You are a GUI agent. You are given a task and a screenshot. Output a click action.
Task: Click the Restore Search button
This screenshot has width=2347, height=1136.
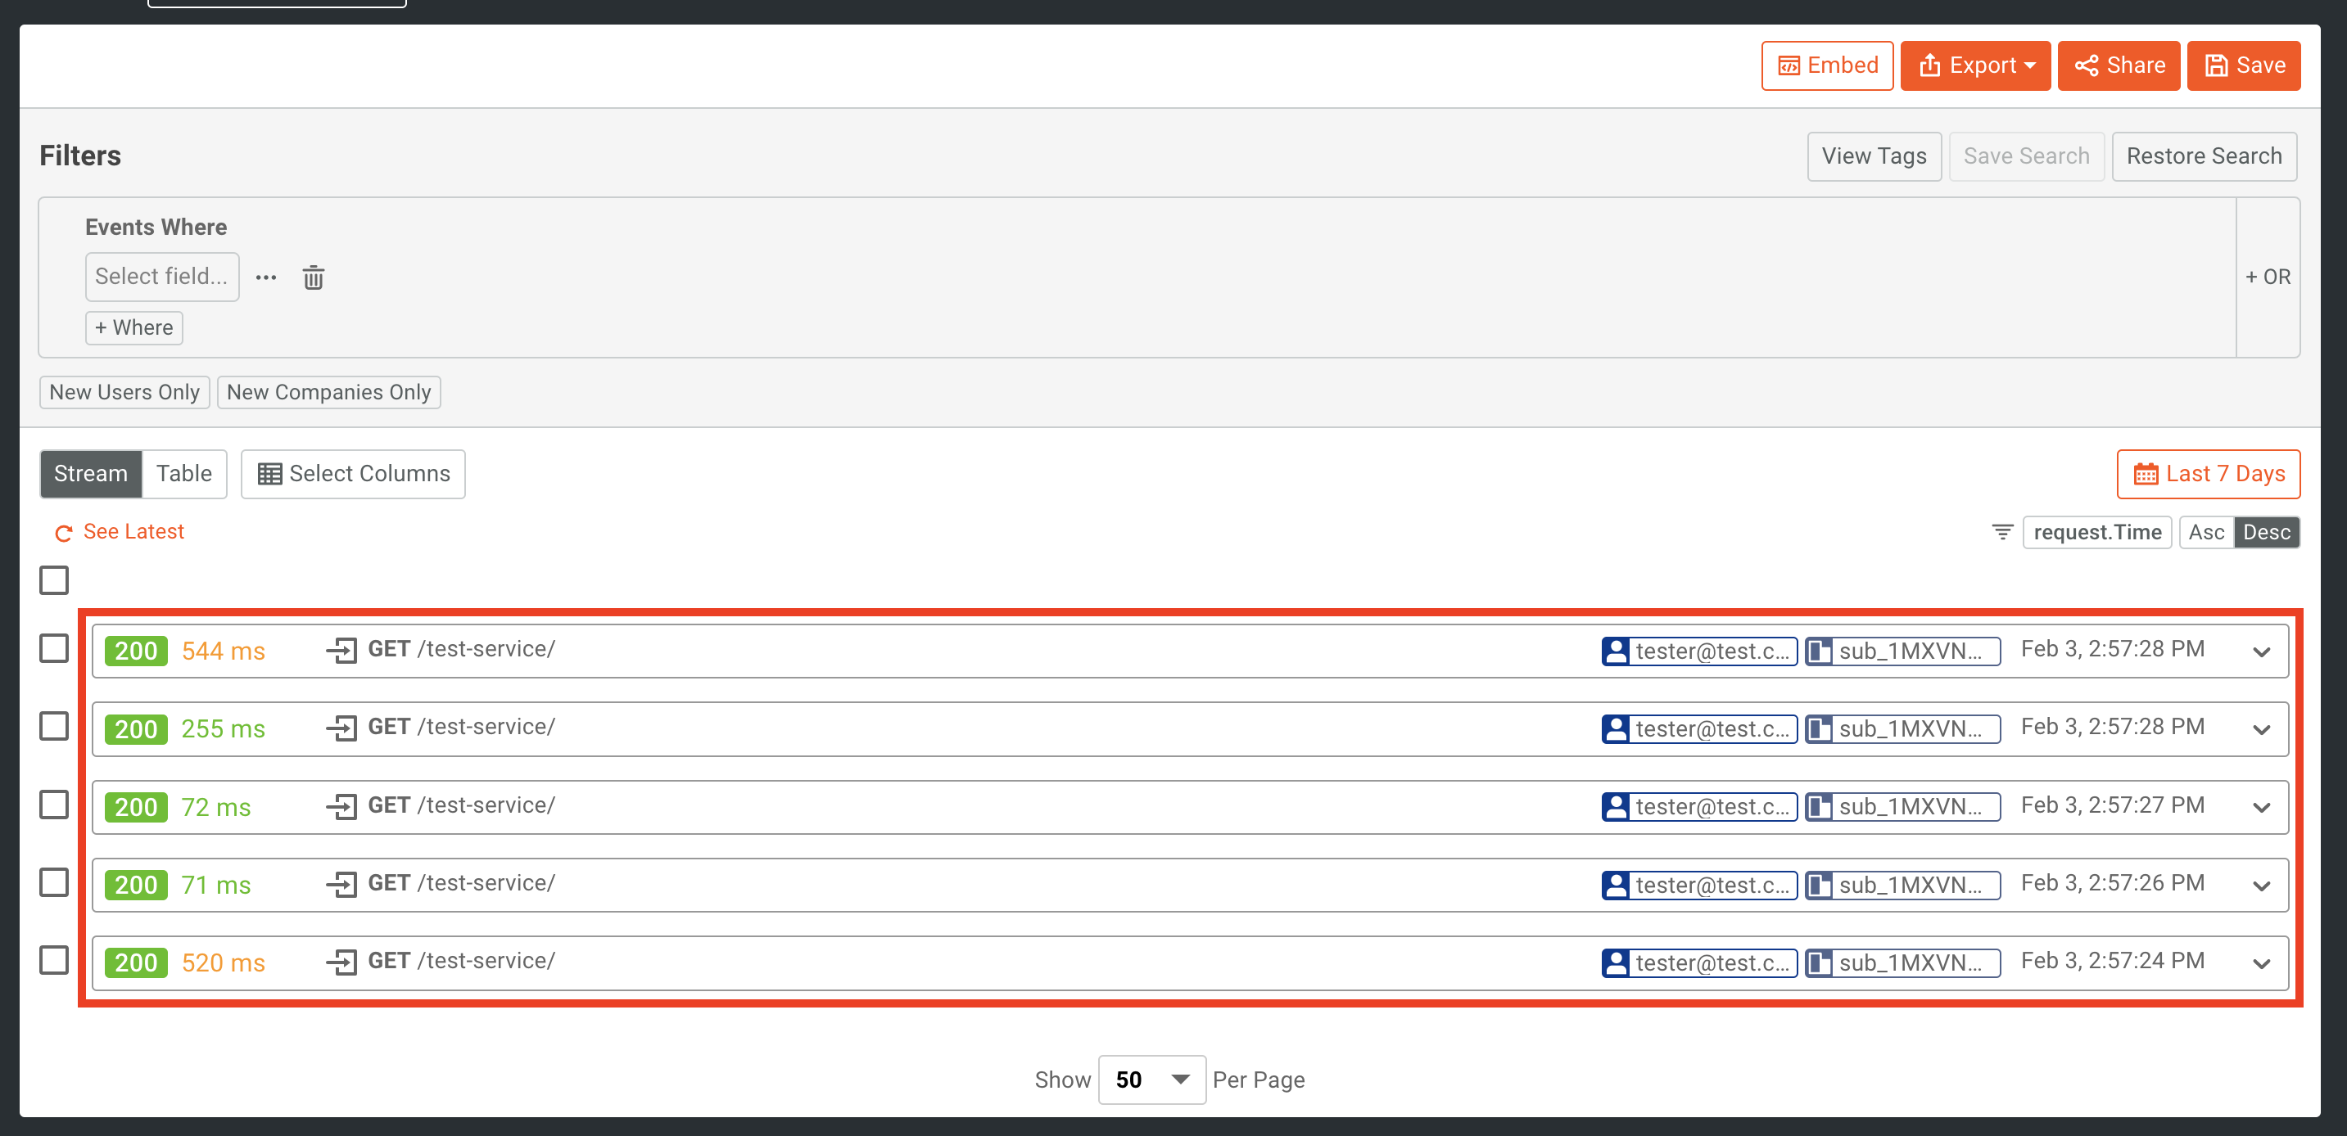tap(2204, 156)
